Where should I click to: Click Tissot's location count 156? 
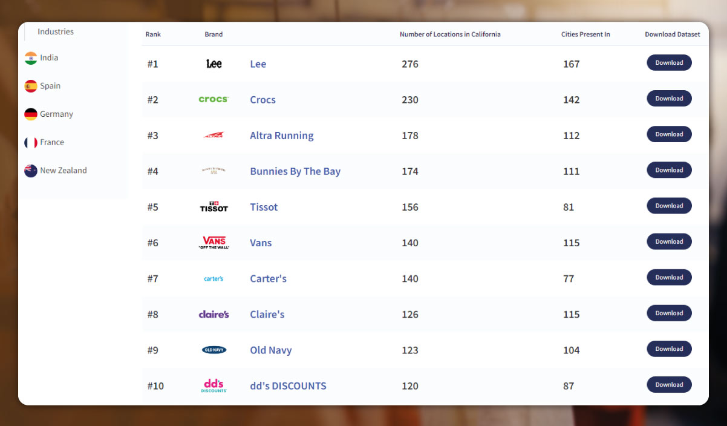pos(410,207)
